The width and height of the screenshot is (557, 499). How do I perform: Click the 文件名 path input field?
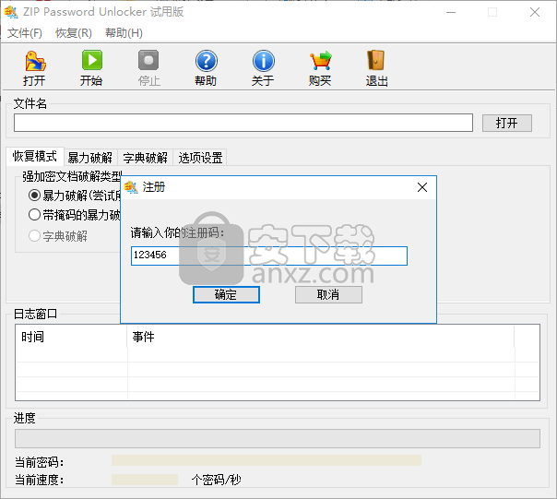click(x=243, y=123)
